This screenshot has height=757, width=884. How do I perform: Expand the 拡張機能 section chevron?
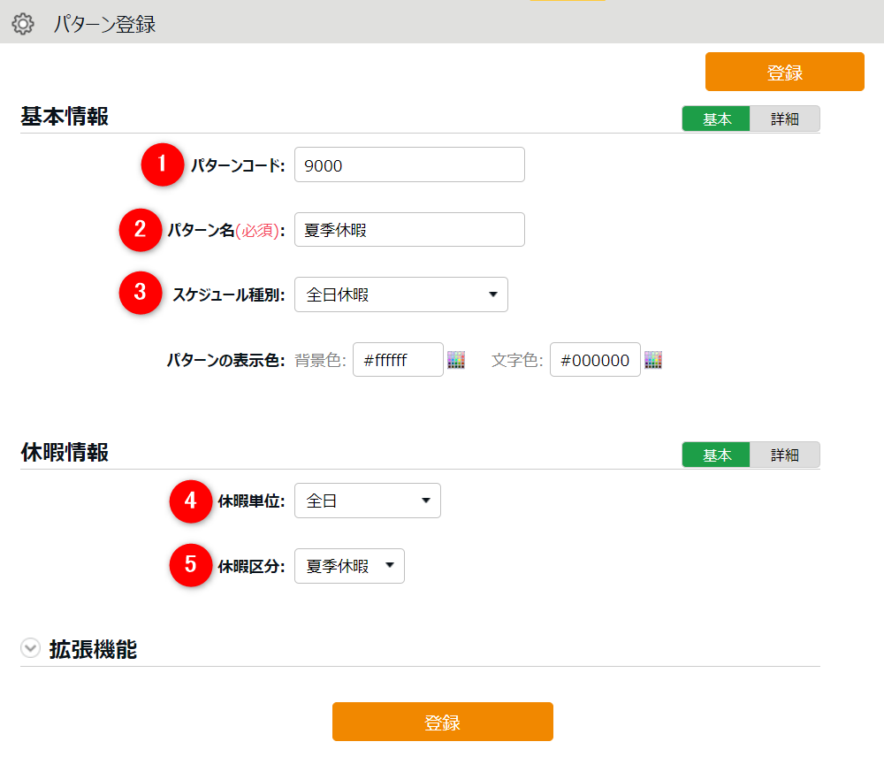(x=30, y=648)
